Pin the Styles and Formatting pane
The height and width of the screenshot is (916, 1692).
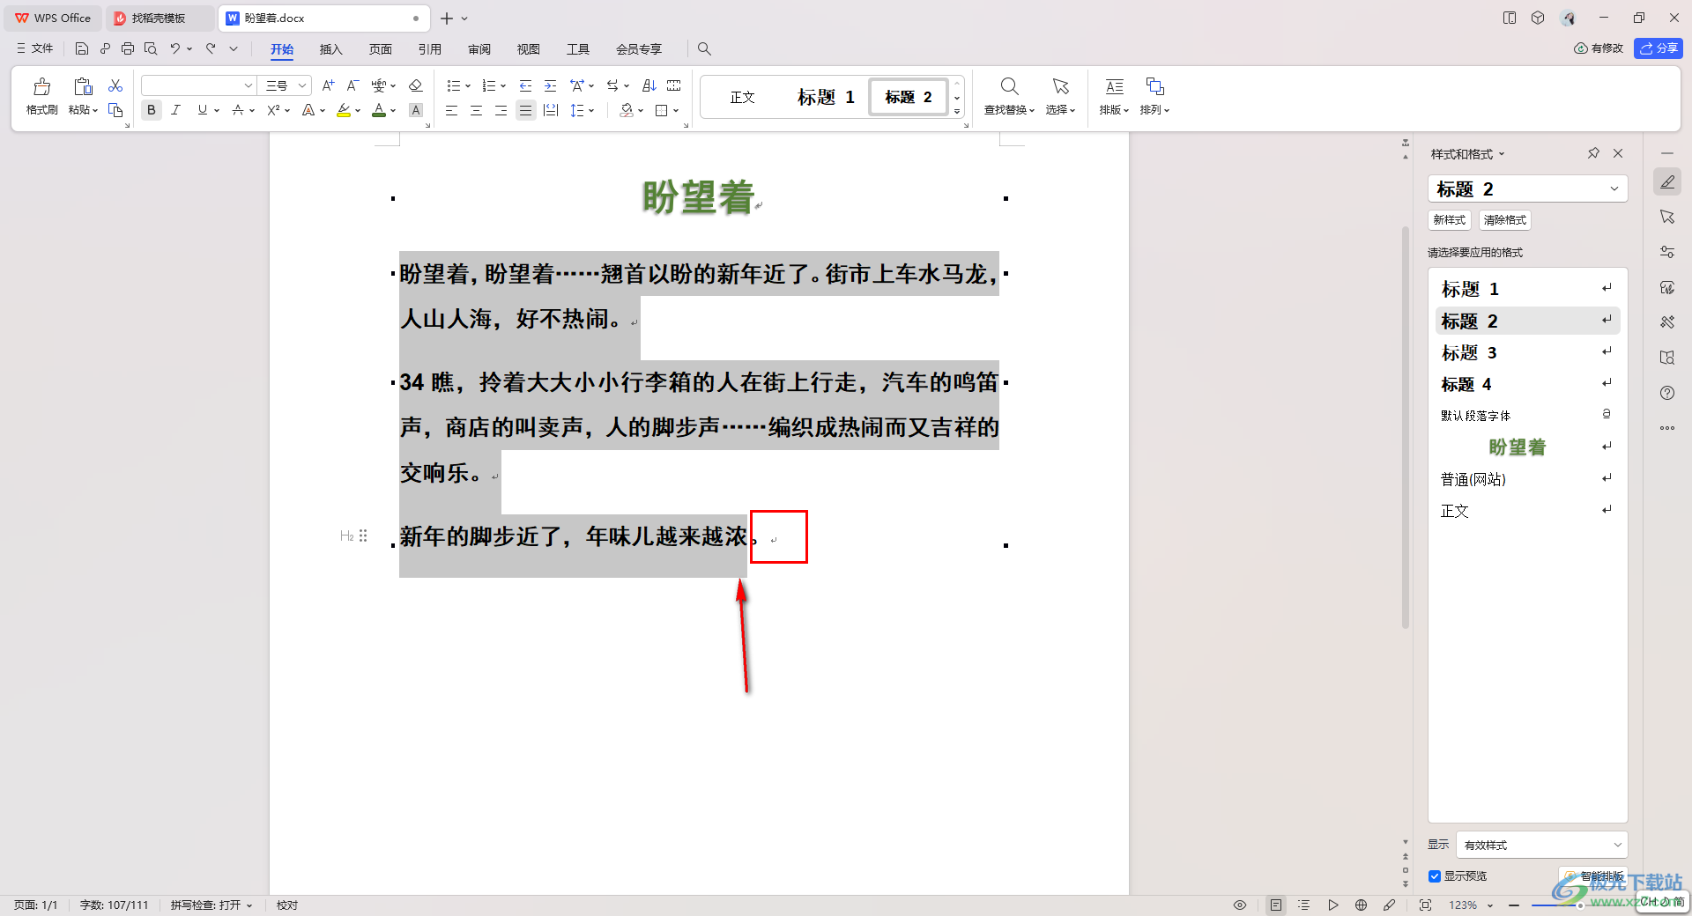[x=1593, y=153]
